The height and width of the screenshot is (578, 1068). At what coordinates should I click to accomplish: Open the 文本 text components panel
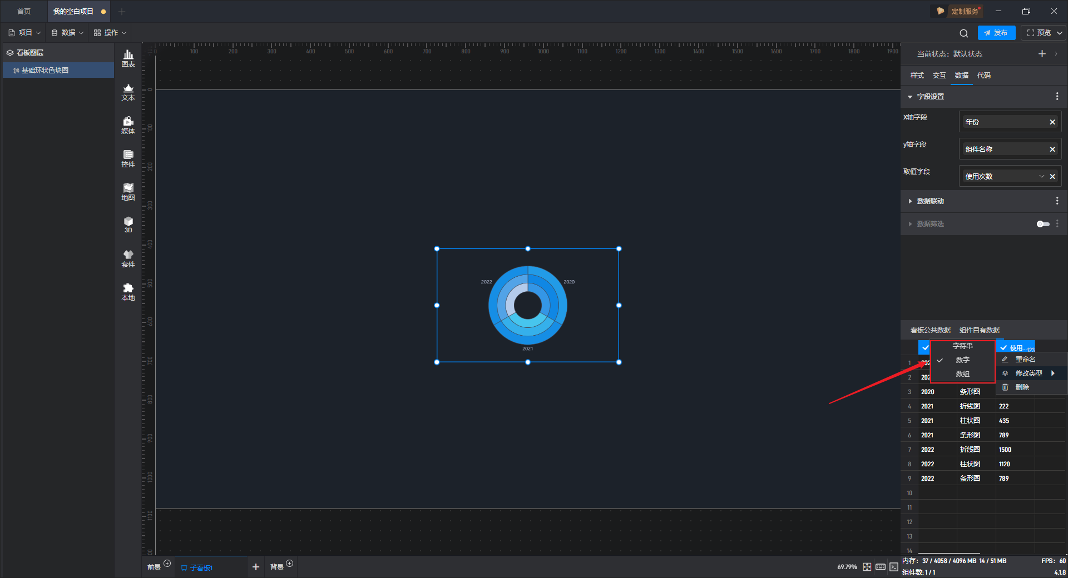[x=128, y=92]
